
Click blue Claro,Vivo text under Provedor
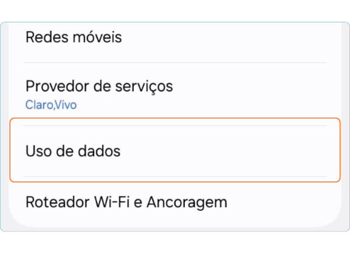coord(51,105)
